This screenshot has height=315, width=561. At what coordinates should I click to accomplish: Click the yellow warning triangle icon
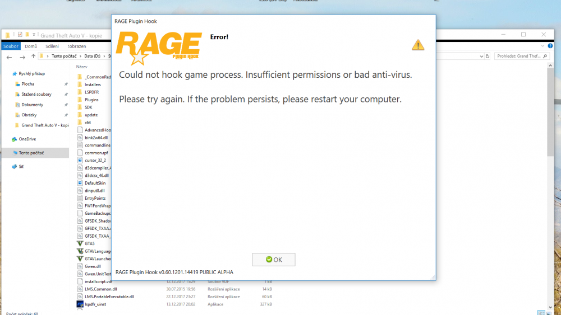(418, 45)
